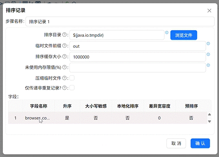Click 否 in the 预排序 column
The height and width of the screenshot is (157, 219).
tap(191, 118)
